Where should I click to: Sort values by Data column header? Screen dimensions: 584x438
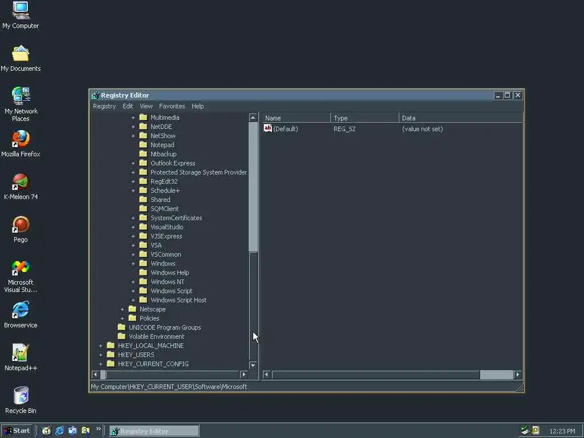(x=461, y=118)
